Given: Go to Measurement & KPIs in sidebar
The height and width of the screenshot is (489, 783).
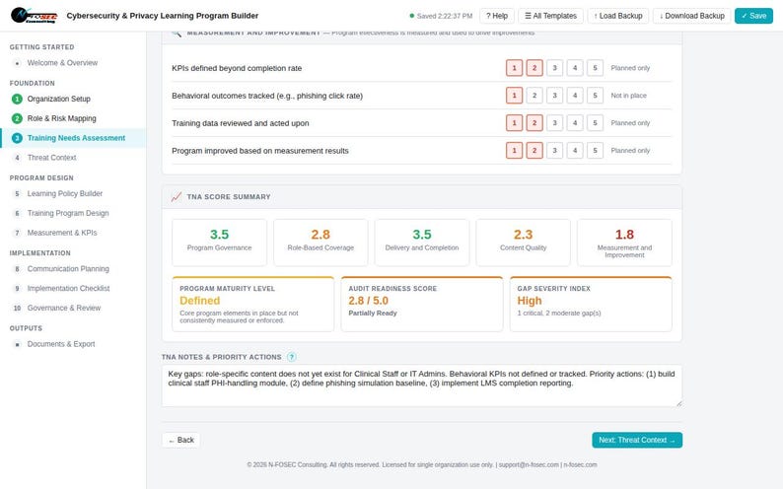Looking at the screenshot, I should [x=73, y=233].
